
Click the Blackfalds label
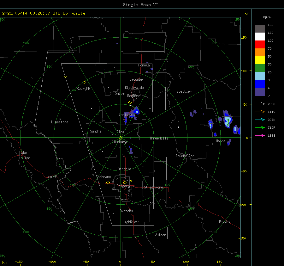(134, 88)
